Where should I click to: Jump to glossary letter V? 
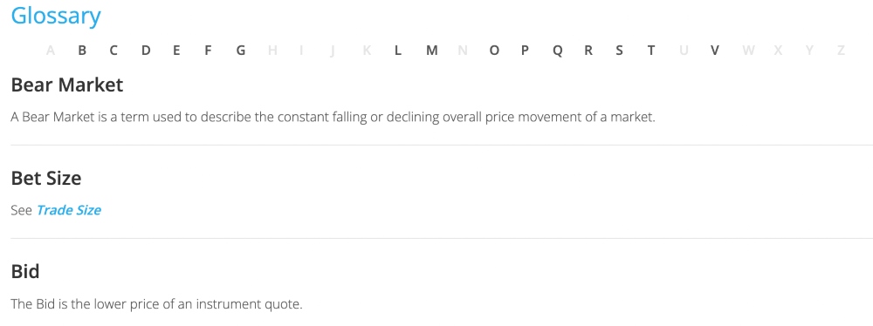click(715, 51)
